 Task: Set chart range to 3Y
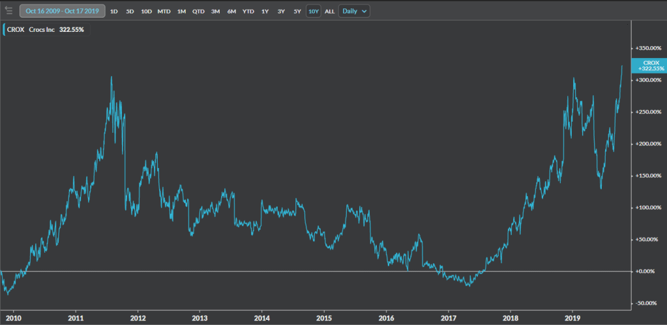281,11
